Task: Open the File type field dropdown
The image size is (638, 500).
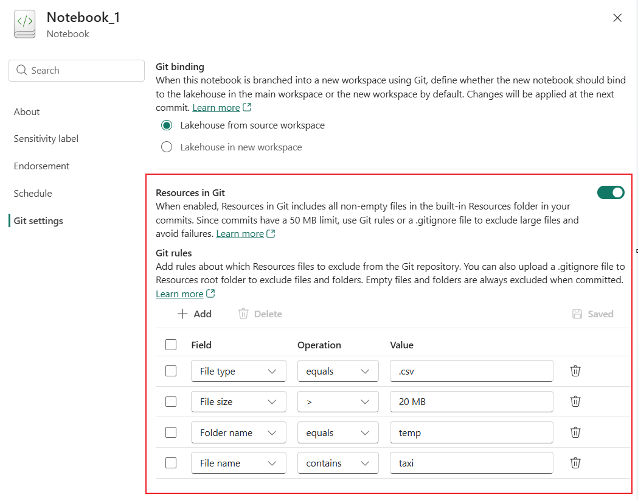Action: 238,371
